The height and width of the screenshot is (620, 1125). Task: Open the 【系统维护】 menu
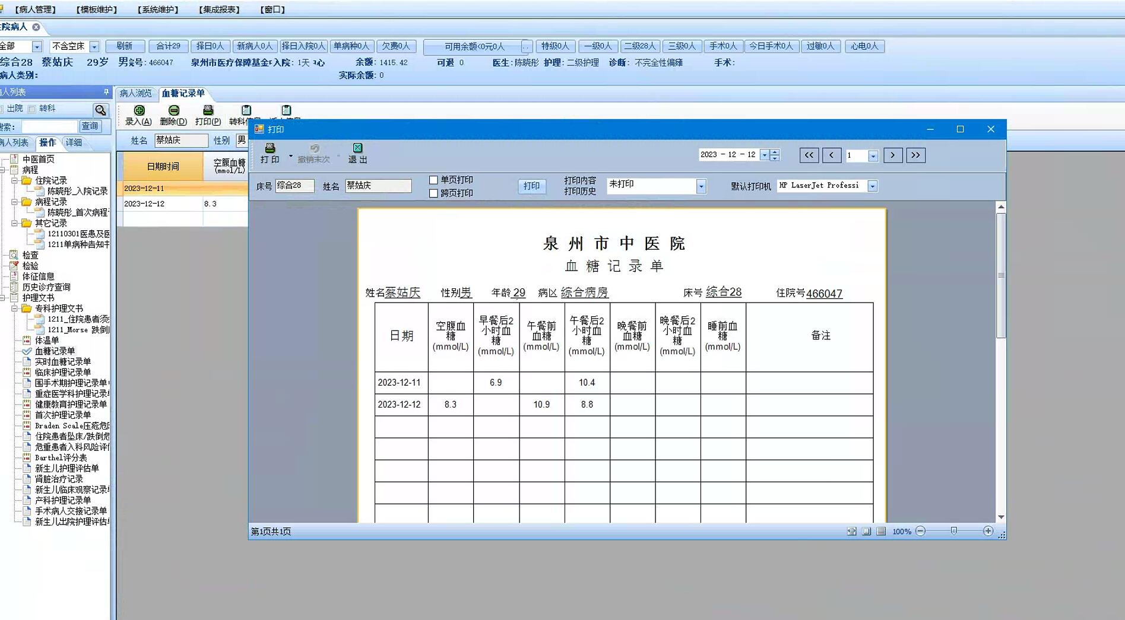(158, 9)
